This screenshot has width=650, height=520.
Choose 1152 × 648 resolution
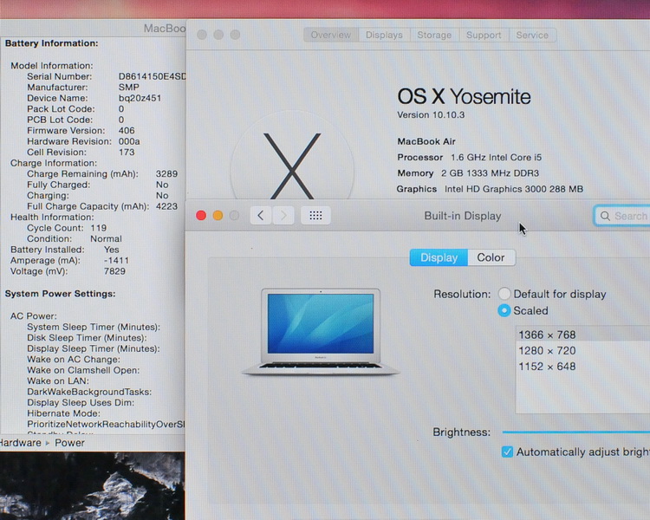click(583, 366)
